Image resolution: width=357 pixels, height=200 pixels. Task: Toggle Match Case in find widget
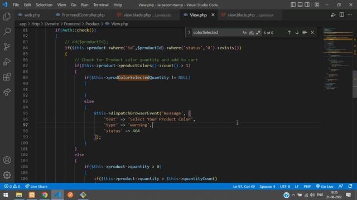[x=244, y=33]
